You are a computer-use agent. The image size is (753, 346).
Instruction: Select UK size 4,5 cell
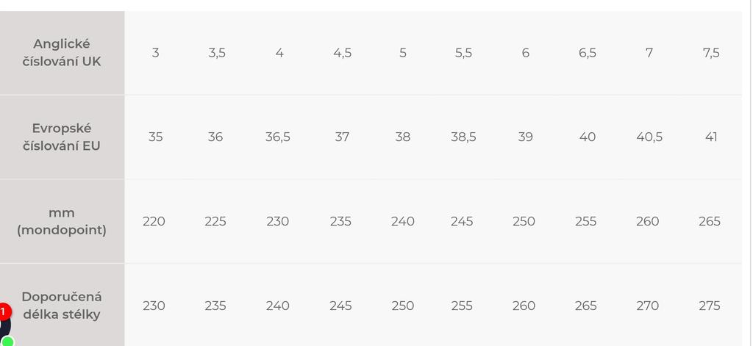pos(342,53)
